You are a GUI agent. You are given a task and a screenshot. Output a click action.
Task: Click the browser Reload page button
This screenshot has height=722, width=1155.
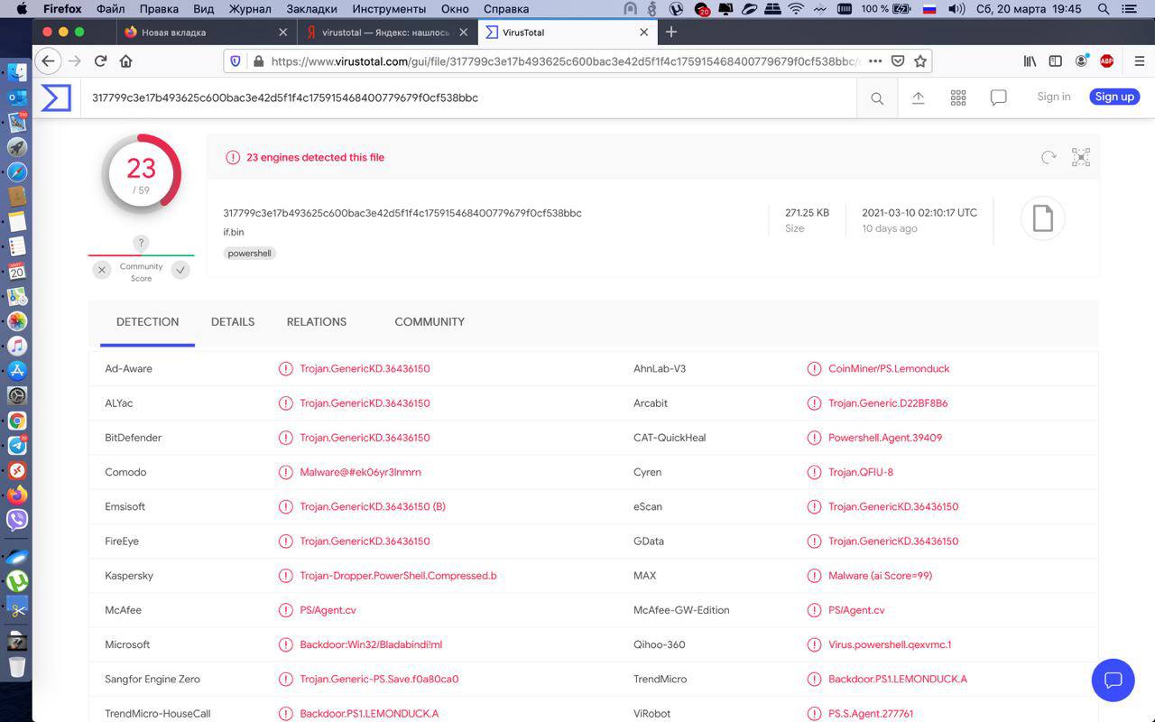pyautogui.click(x=100, y=61)
